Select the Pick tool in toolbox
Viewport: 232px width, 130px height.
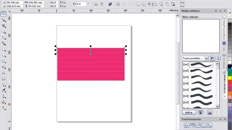tap(3, 14)
